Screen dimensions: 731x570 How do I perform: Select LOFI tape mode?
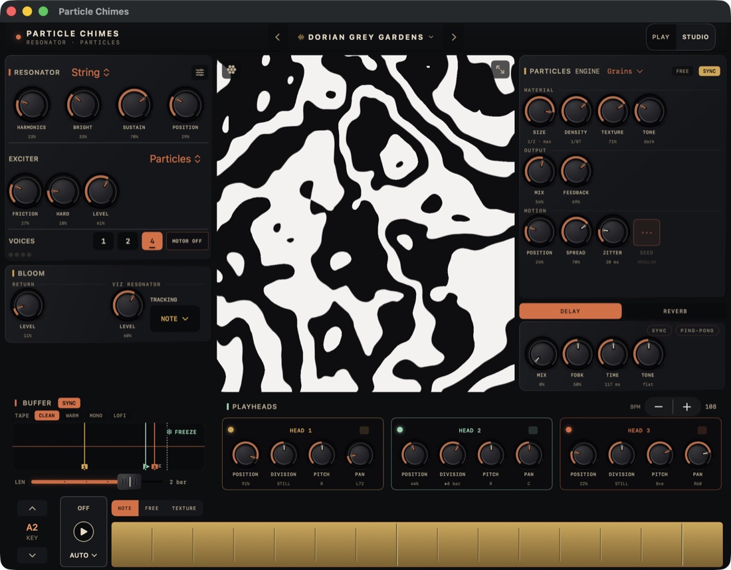click(x=120, y=415)
